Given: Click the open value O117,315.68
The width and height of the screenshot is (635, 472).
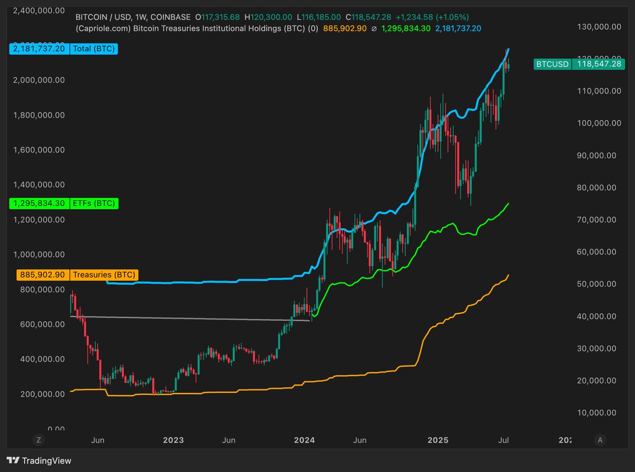Looking at the screenshot, I should [x=219, y=17].
